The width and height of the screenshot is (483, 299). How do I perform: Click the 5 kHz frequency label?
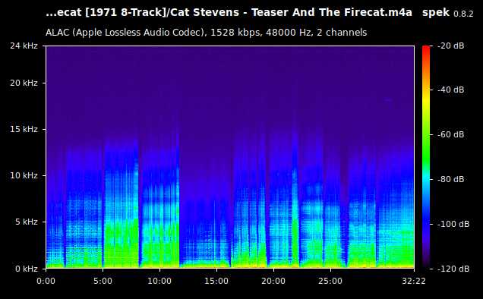tap(27, 222)
